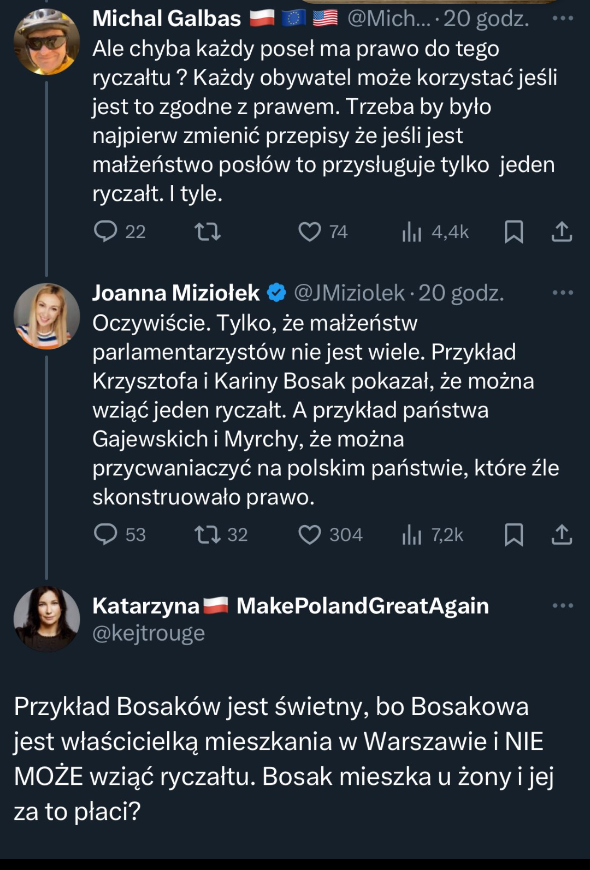Screen dimensions: 590x870
Task: Open the @kejtrouge profile handle
Action: [x=149, y=633]
